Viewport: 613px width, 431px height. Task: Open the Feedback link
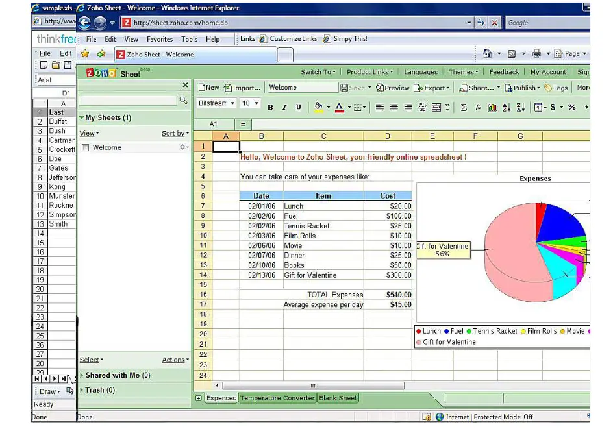point(505,72)
